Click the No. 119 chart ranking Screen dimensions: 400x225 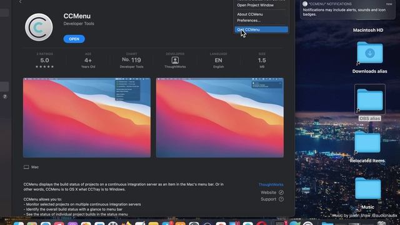click(131, 60)
